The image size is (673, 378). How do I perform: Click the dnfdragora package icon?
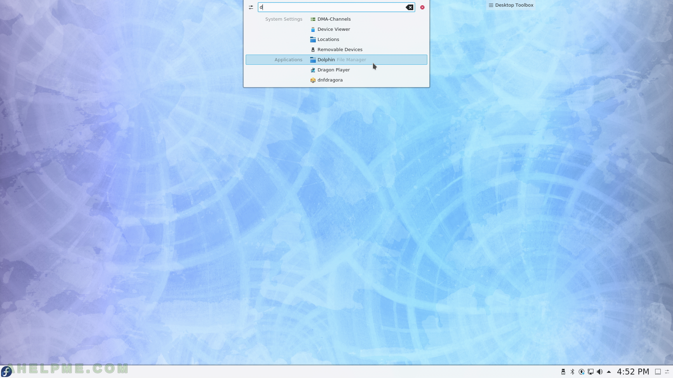[x=313, y=80]
